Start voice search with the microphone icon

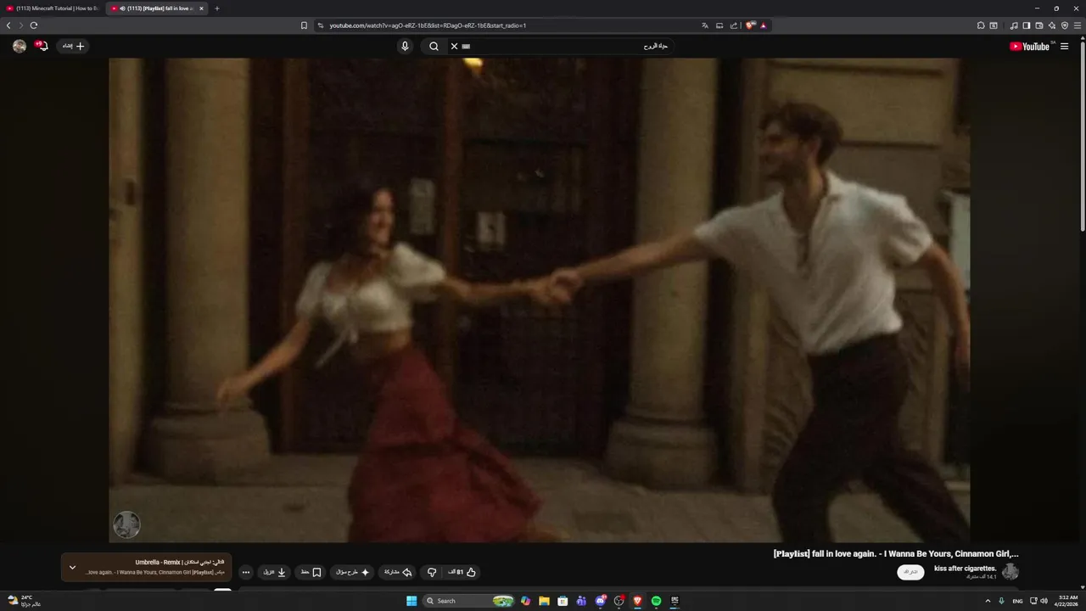tap(405, 47)
